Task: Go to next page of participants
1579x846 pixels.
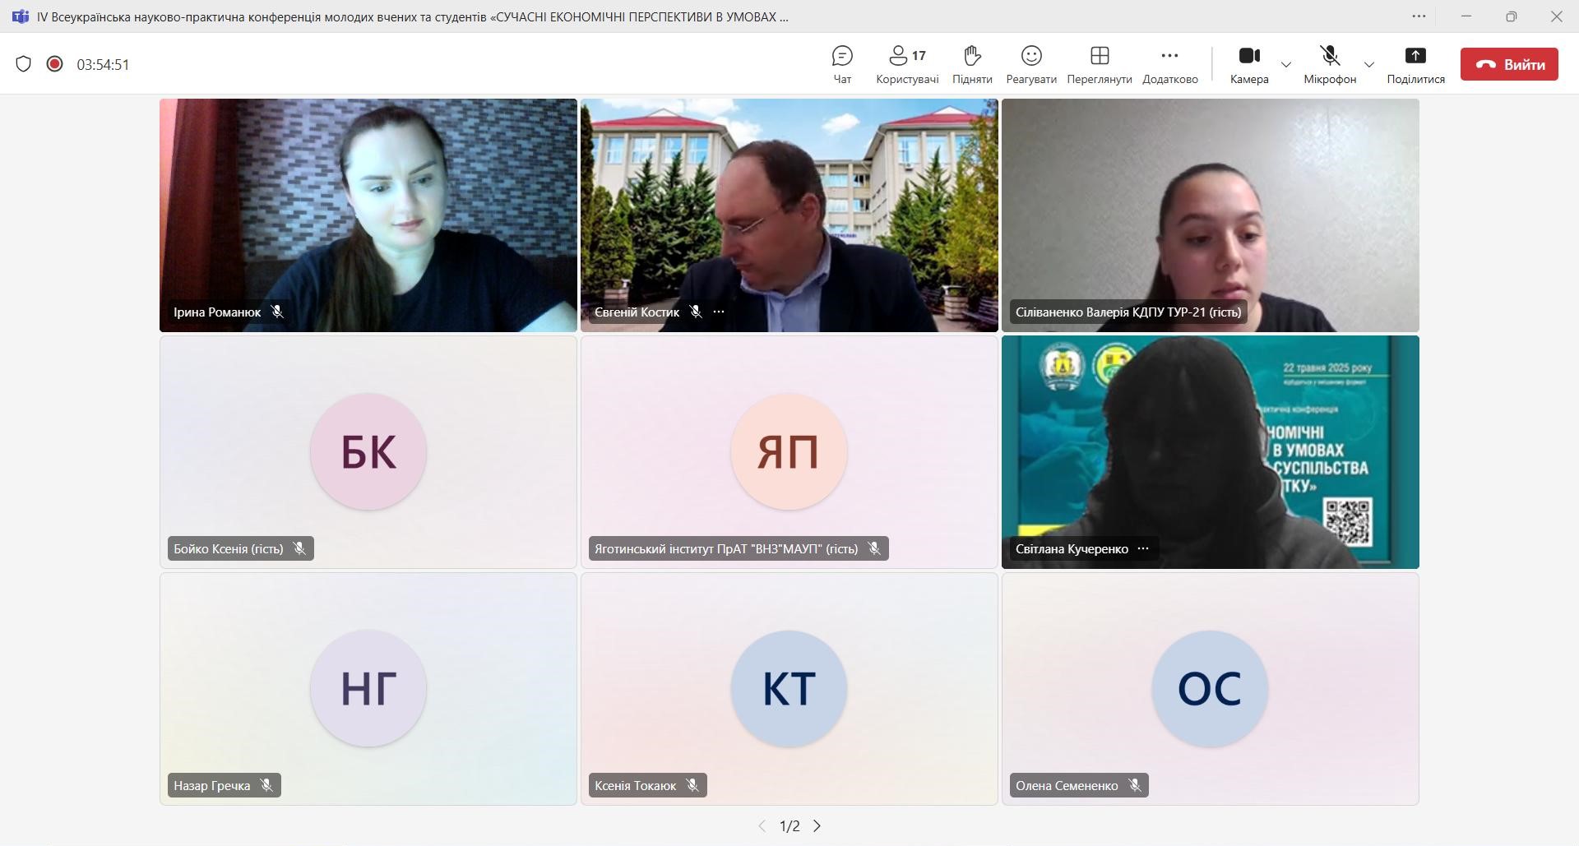Action: tap(817, 826)
